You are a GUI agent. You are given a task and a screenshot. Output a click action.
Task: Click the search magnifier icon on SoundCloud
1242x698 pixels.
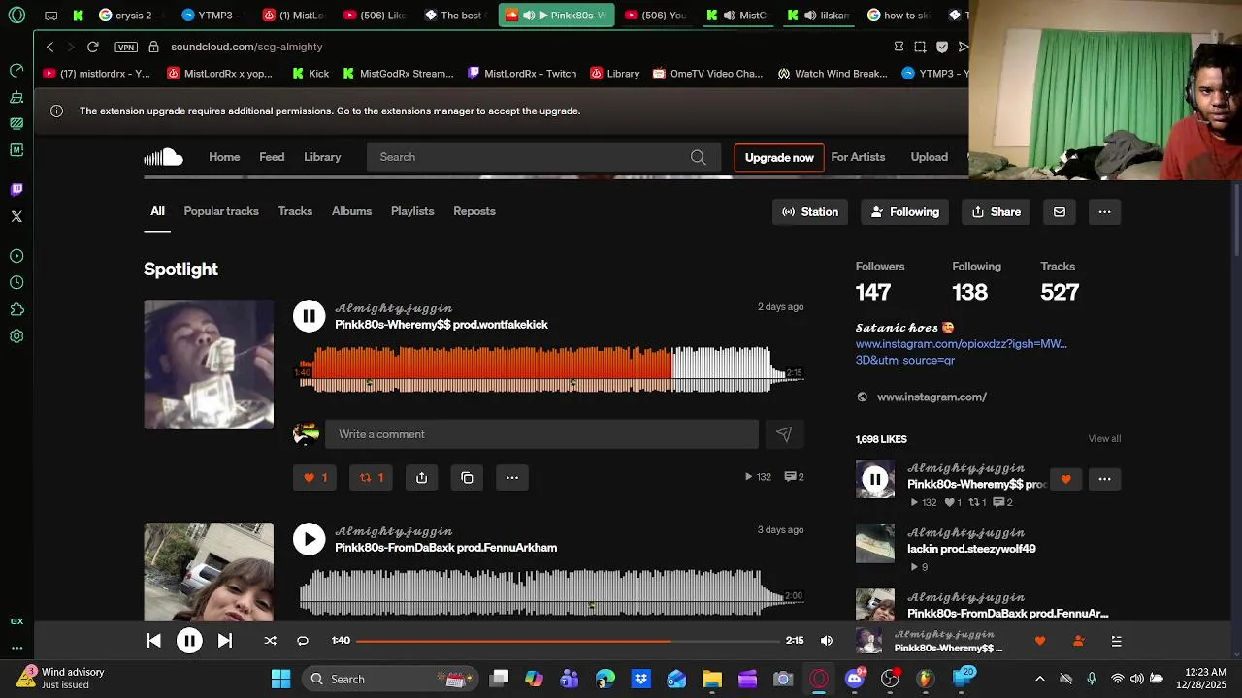[x=698, y=157]
